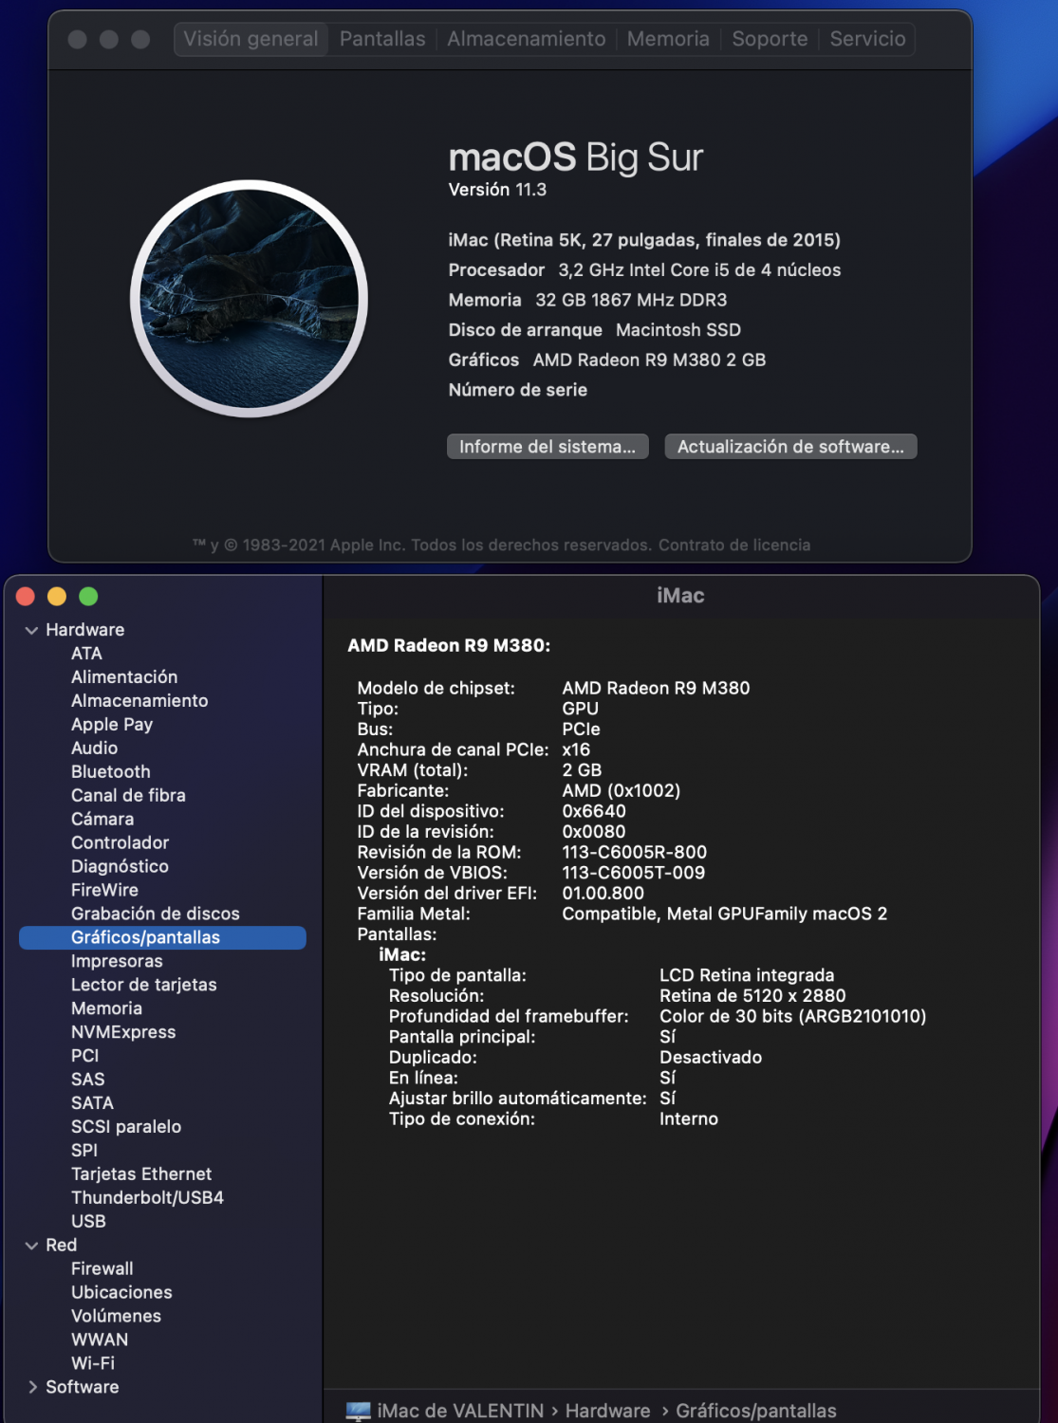This screenshot has width=1058, height=1423.
Task: Click the AMD Radeon R9 M380 heading
Action: [x=449, y=646]
